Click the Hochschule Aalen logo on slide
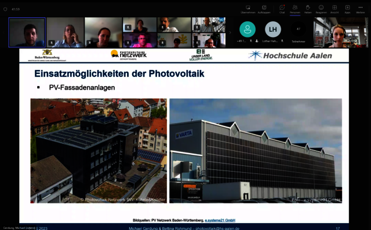This screenshot has width=371, height=230. (x=290, y=55)
